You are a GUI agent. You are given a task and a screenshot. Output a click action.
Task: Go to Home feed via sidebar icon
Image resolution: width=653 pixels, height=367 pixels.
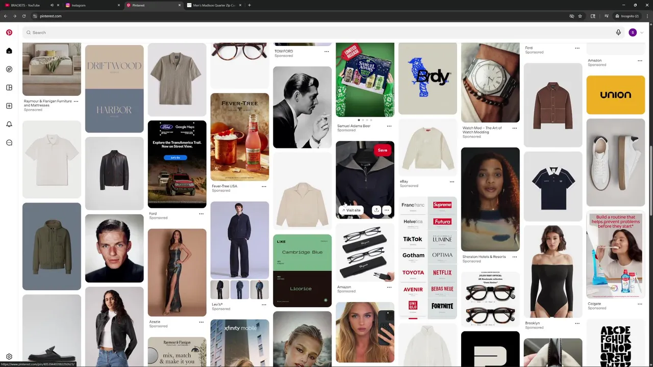9,50
